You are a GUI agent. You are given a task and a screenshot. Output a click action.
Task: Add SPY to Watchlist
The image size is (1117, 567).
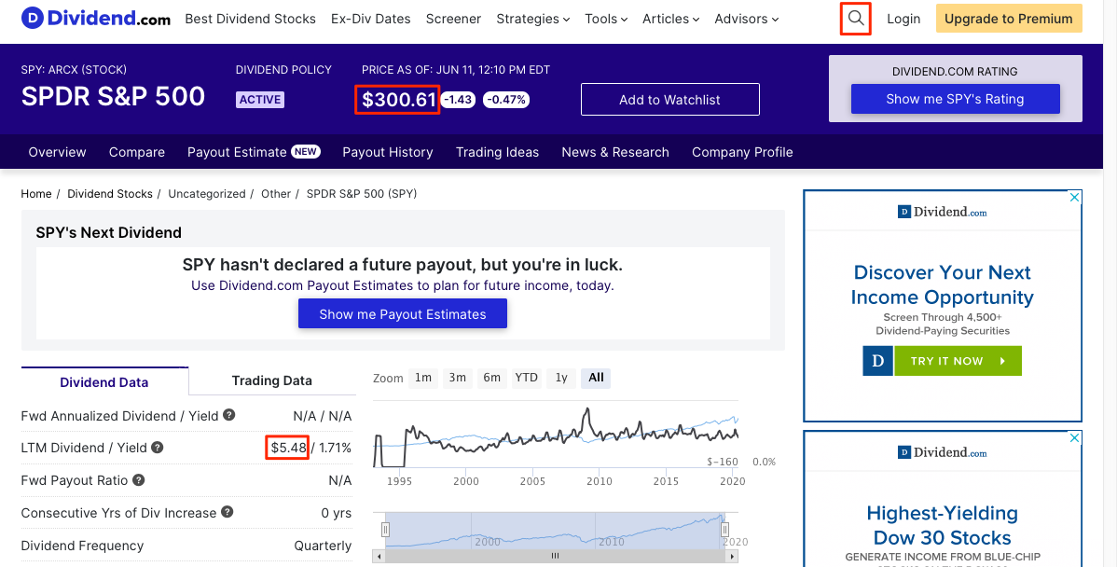point(669,100)
